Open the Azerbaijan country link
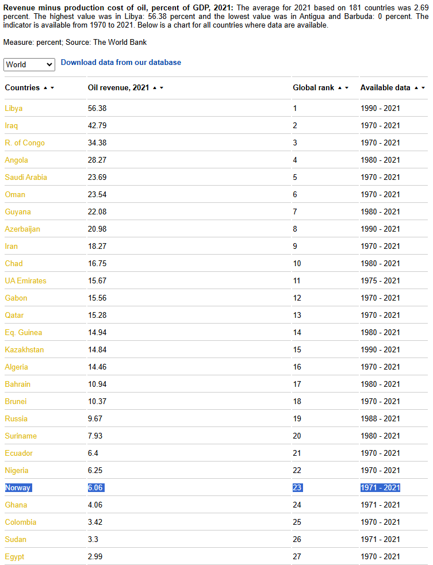 [x=22, y=229]
